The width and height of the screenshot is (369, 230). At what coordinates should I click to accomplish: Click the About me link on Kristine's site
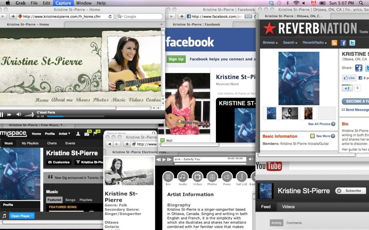pos(62,100)
